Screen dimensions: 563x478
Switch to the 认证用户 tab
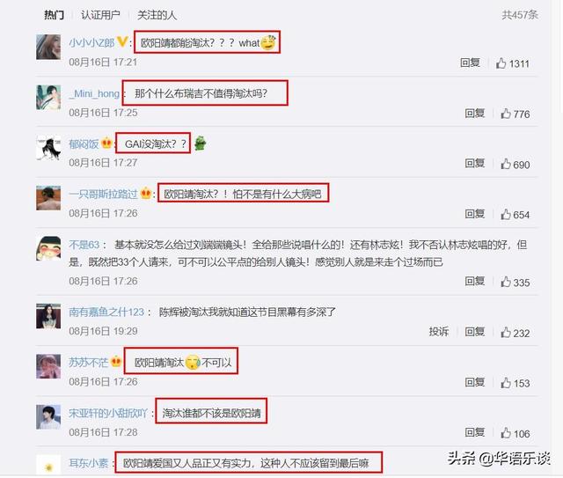[100, 15]
